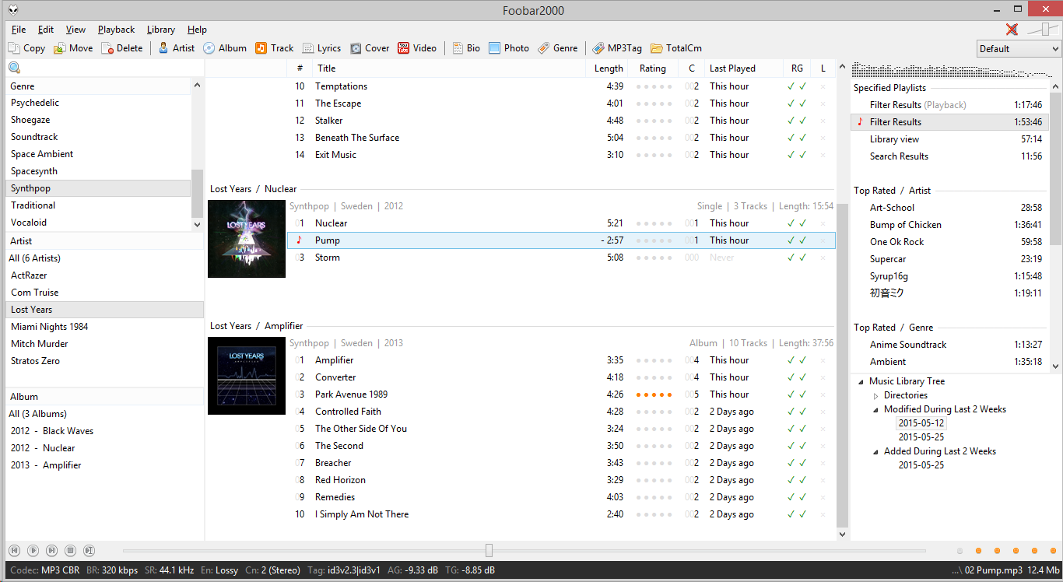The image size is (1063, 582).
Task: Expand the Directories tree node
Action: [x=875, y=395]
